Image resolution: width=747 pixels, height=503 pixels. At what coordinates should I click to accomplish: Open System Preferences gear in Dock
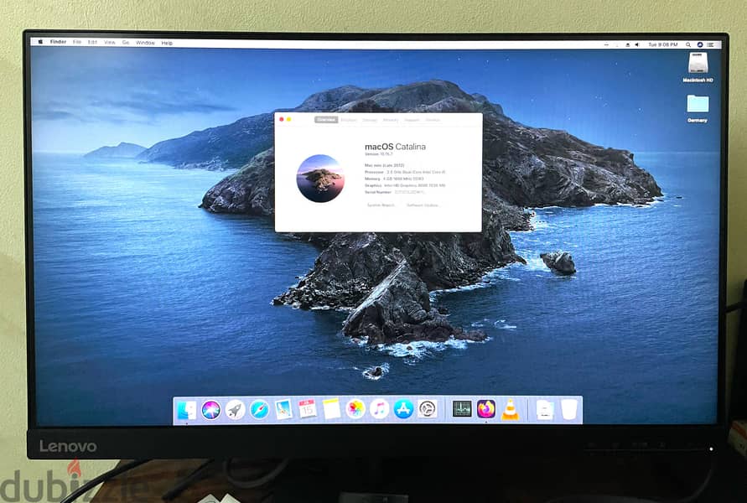(x=428, y=409)
